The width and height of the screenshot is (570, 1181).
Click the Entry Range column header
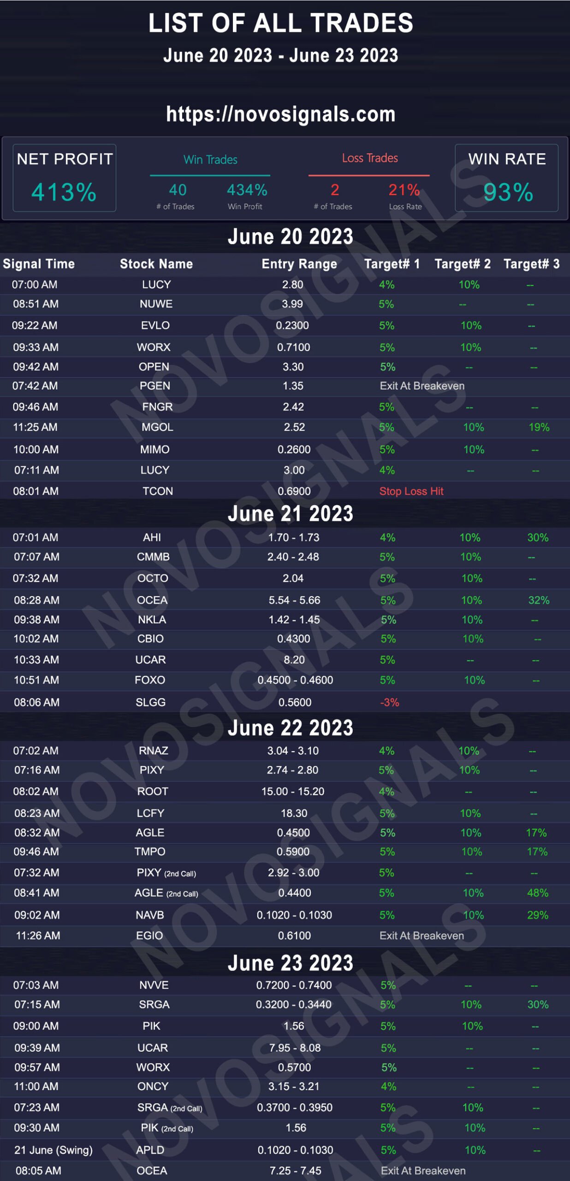point(299,264)
